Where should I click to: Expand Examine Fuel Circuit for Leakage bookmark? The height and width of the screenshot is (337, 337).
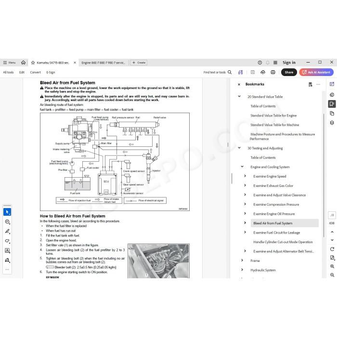pos(245,233)
